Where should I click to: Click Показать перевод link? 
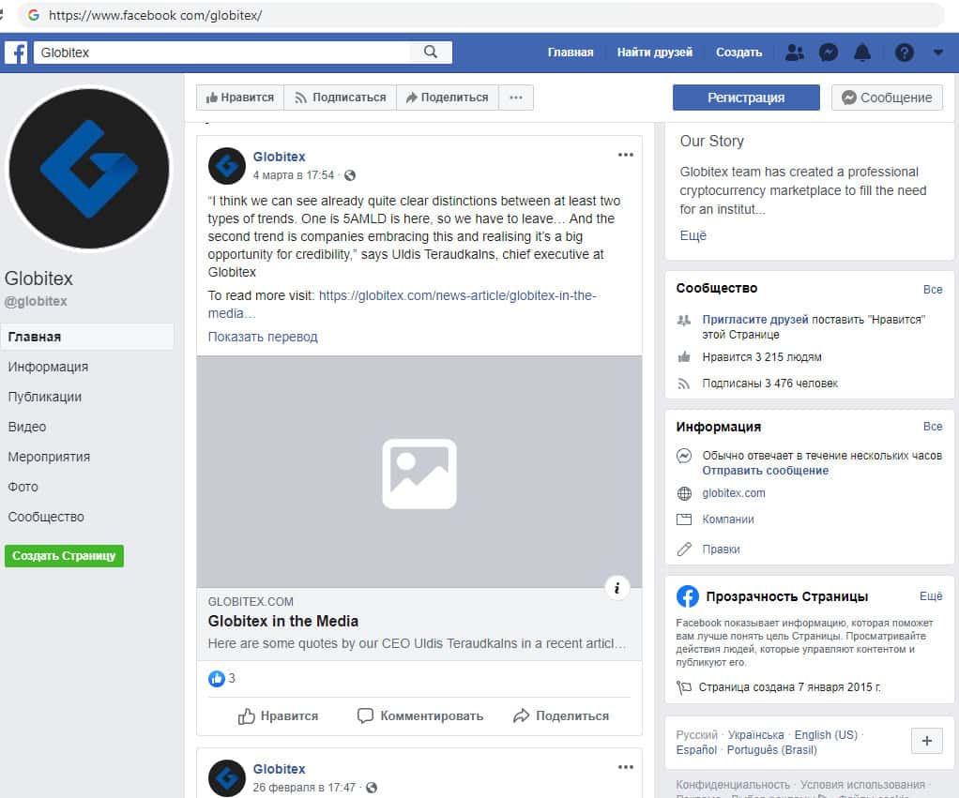point(263,337)
